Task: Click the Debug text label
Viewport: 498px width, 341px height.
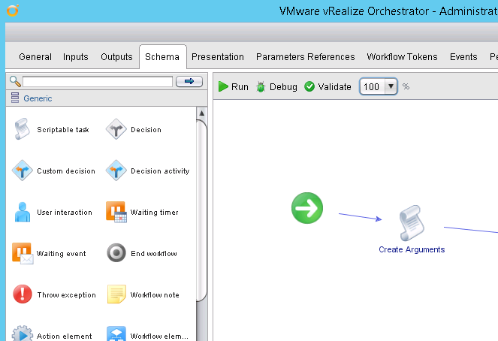Action: pyautogui.click(x=283, y=86)
